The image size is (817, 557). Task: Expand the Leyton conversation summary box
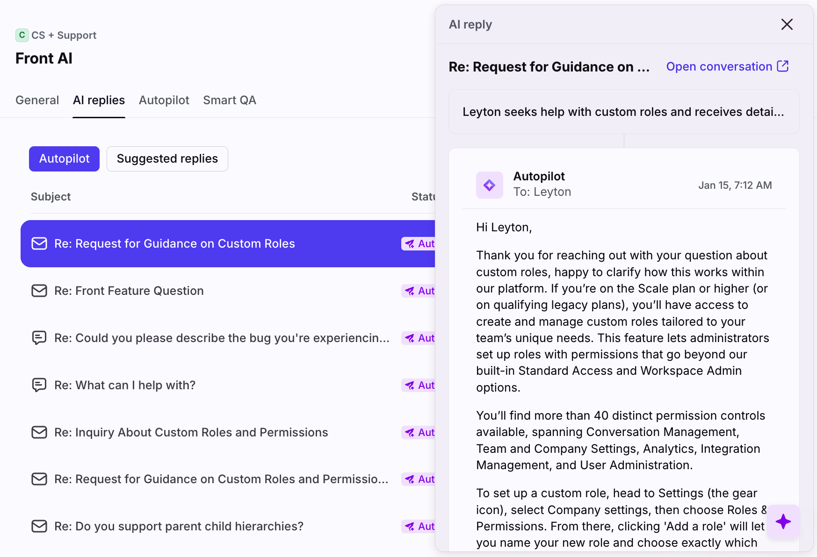click(x=623, y=112)
